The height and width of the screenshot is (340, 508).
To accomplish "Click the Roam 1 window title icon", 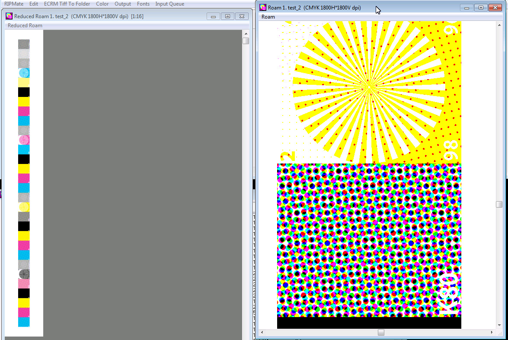I will pos(263,7).
